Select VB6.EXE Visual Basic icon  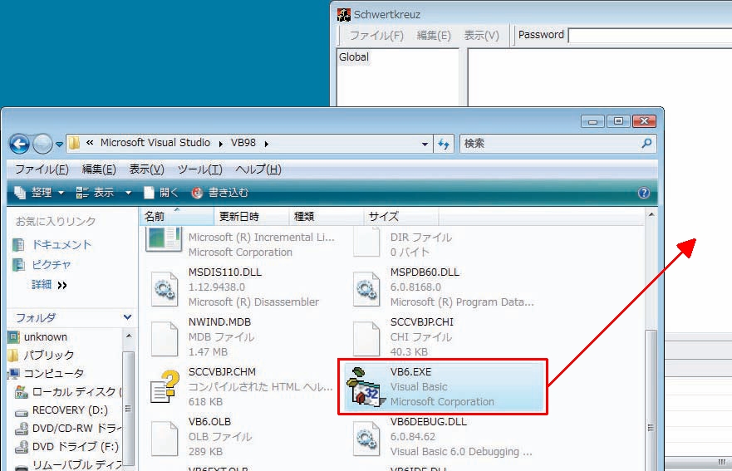366,387
